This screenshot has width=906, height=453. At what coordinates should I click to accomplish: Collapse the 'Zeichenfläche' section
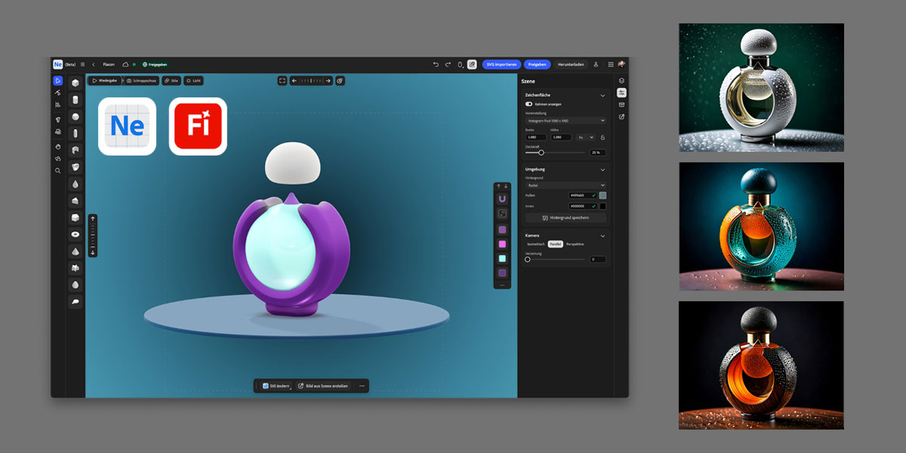[602, 95]
